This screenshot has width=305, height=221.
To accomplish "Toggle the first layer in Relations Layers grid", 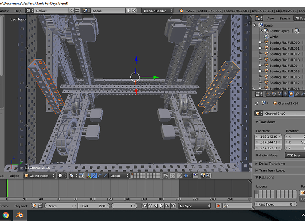I will [256, 192].
